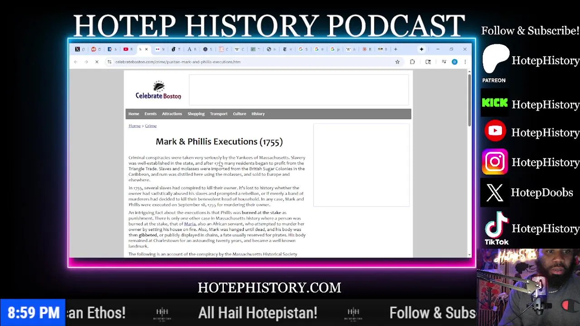Switch to the second Wikipedia tab
580x326 pixels.
click(351, 49)
